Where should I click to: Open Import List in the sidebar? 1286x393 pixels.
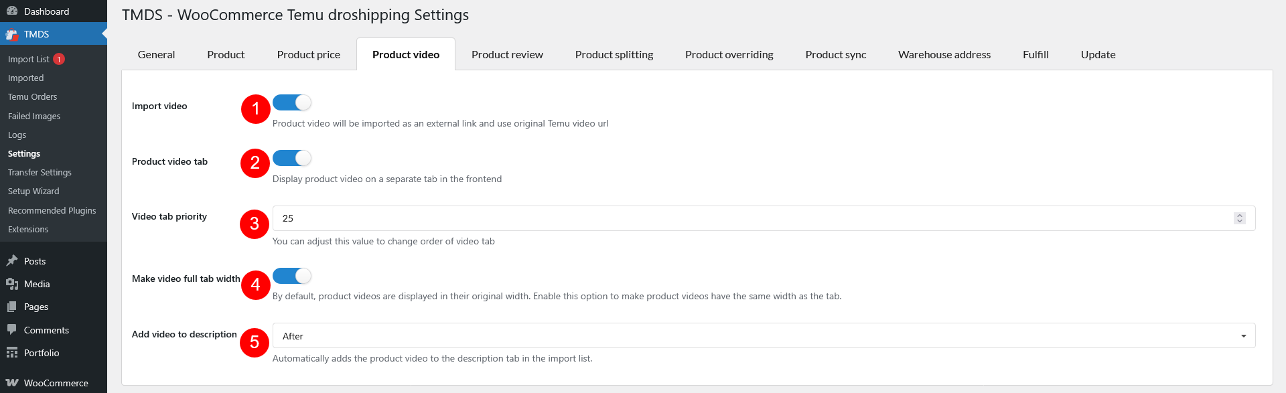pos(29,59)
